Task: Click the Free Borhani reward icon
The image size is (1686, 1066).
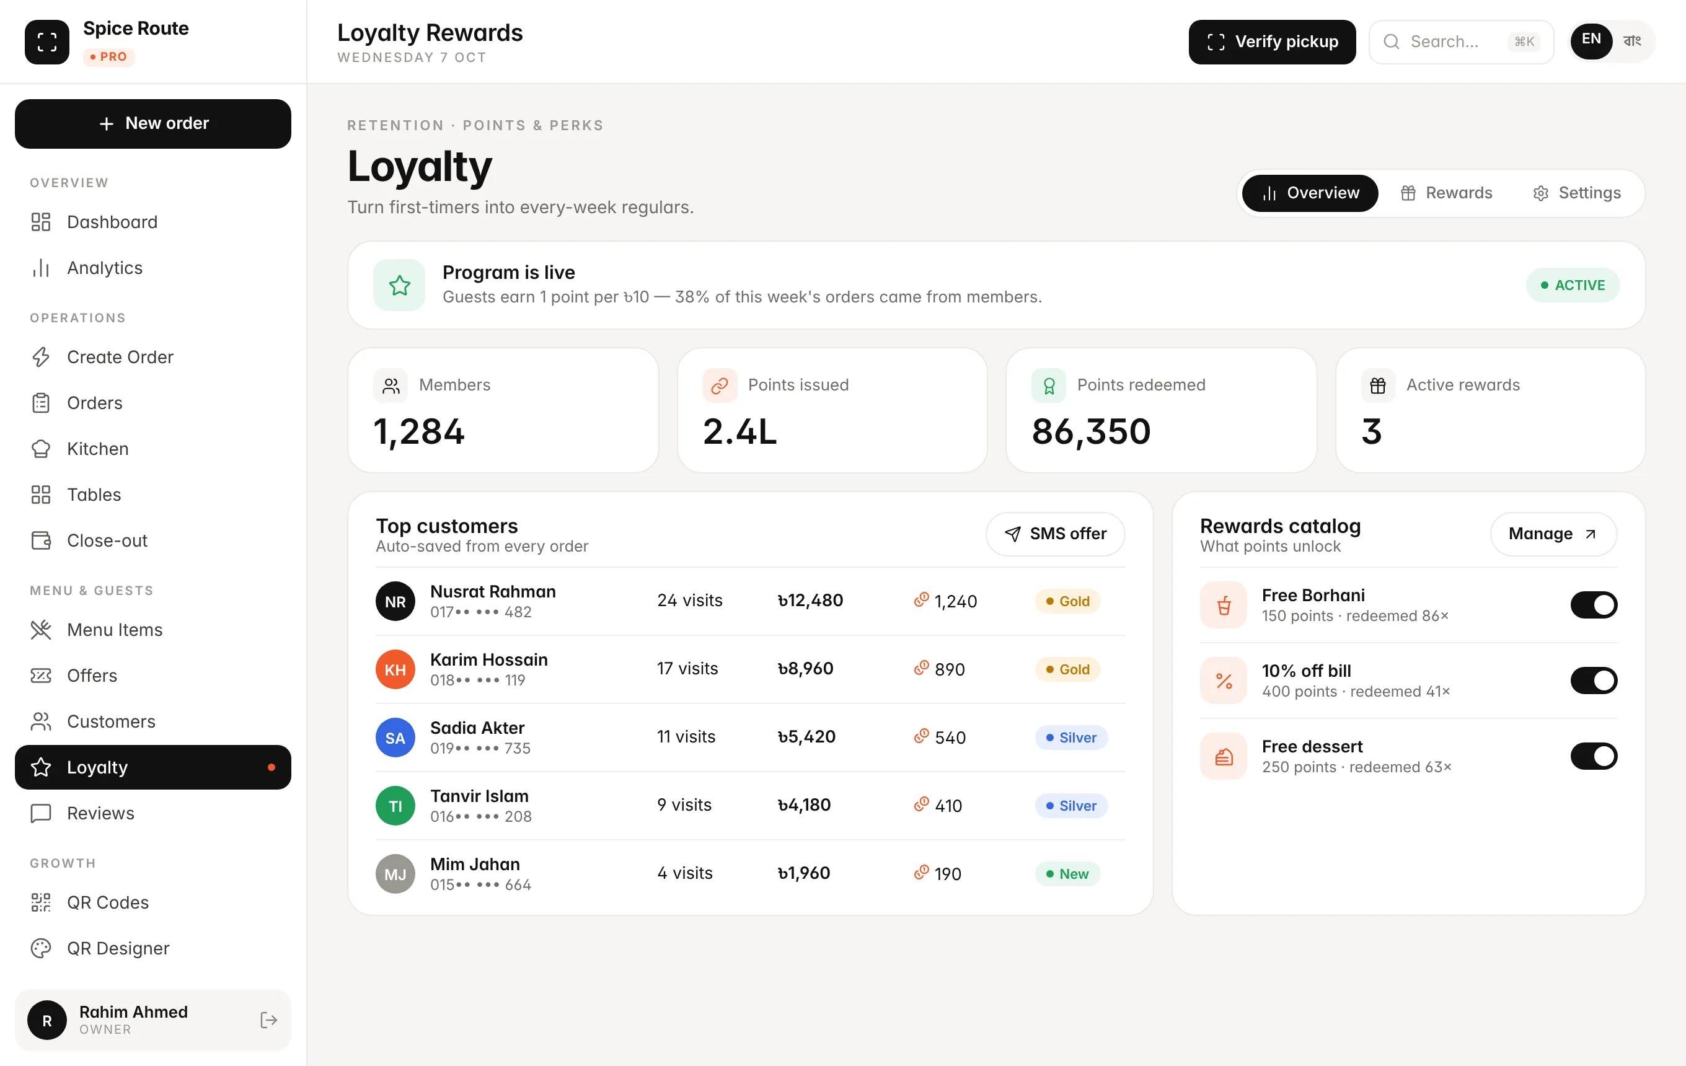Action: pyautogui.click(x=1223, y=605)
